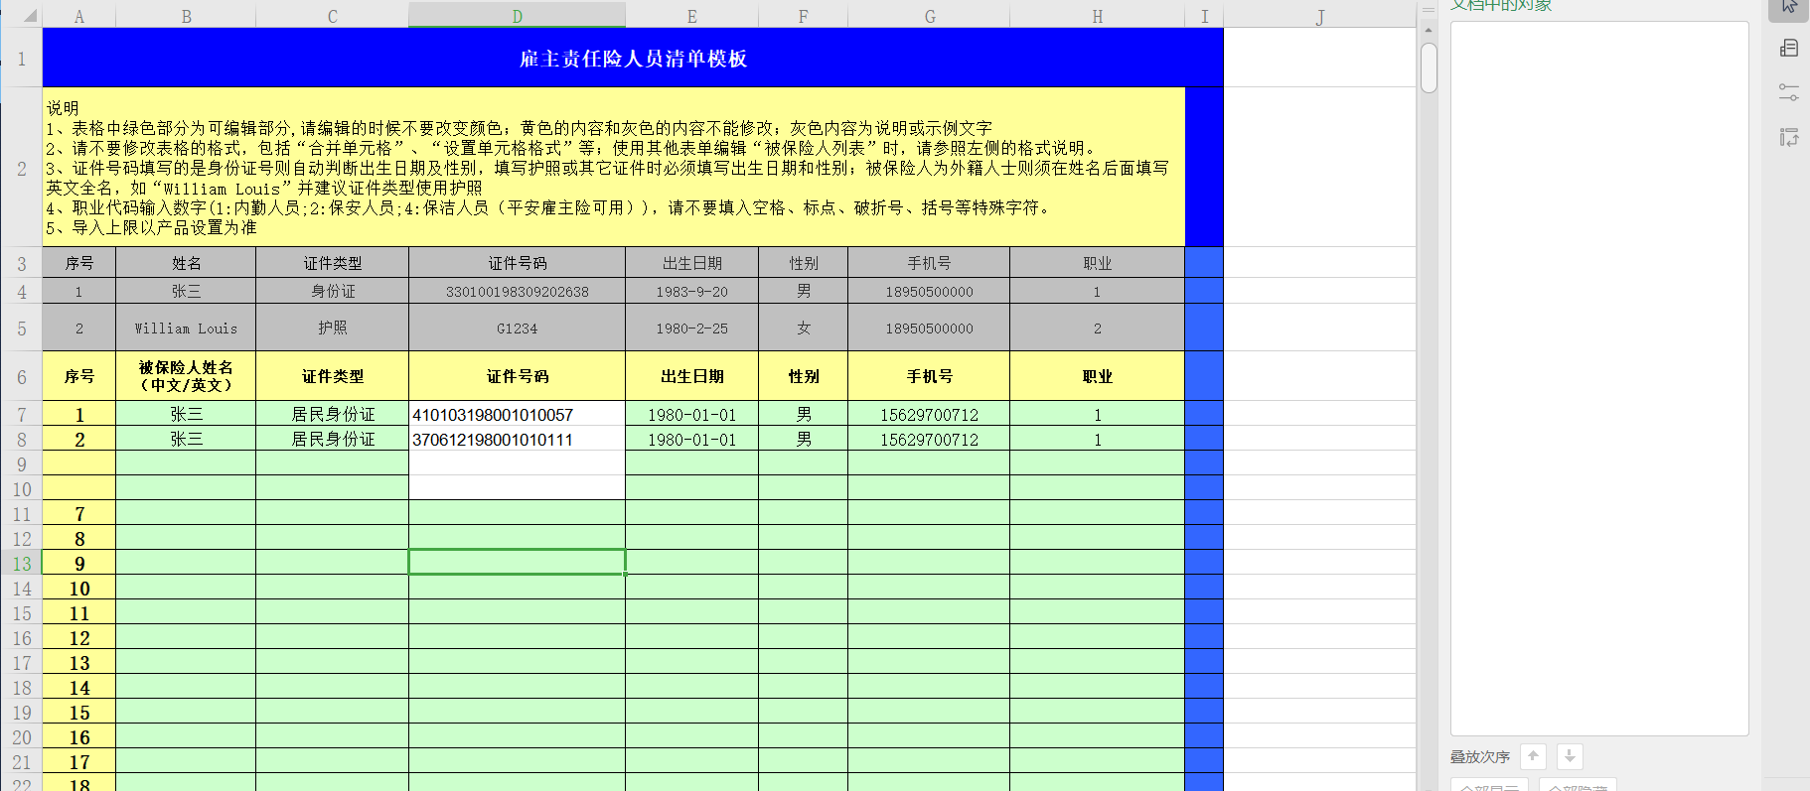Select row 7 header
Viewport: 1810px width, 791px height.
pos(21,414)
